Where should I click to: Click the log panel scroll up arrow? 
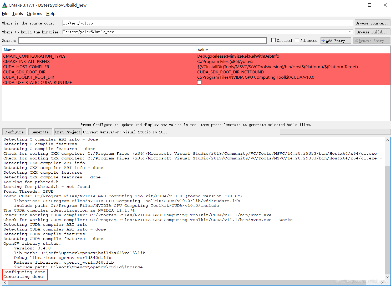(388, 140)
